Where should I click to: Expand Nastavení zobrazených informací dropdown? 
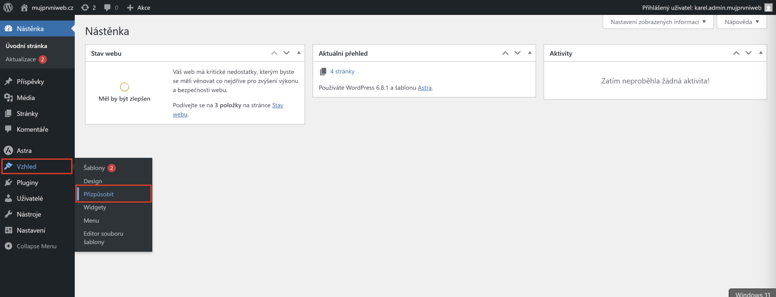658,22
